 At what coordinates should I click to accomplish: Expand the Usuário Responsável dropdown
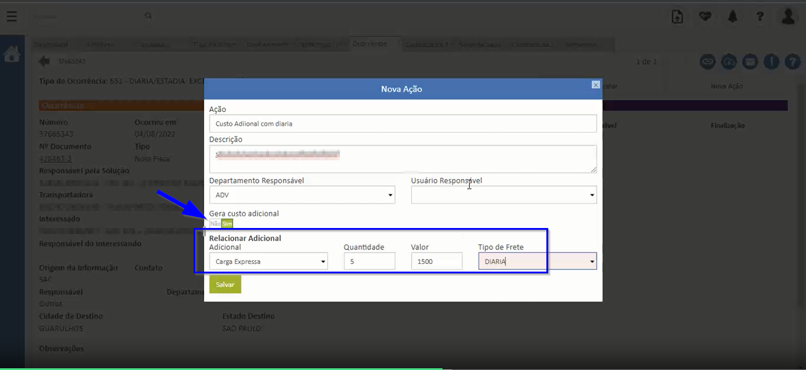[503, 195]
